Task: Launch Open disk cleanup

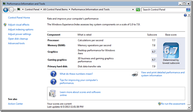Action: point(18,39)
